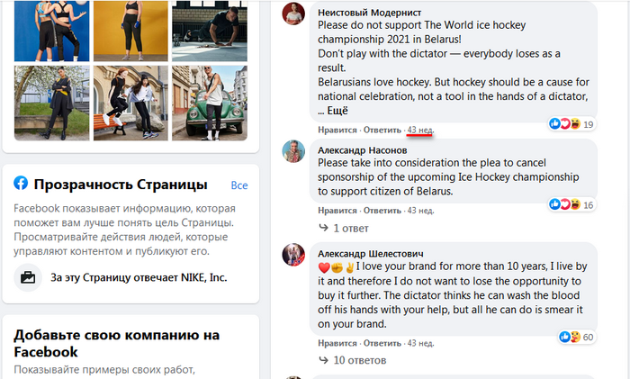This screenshot has height=379, width=630.
Task: View reaction emojis on Александр Шелестович's comment
Action: [x=569, y=337]
